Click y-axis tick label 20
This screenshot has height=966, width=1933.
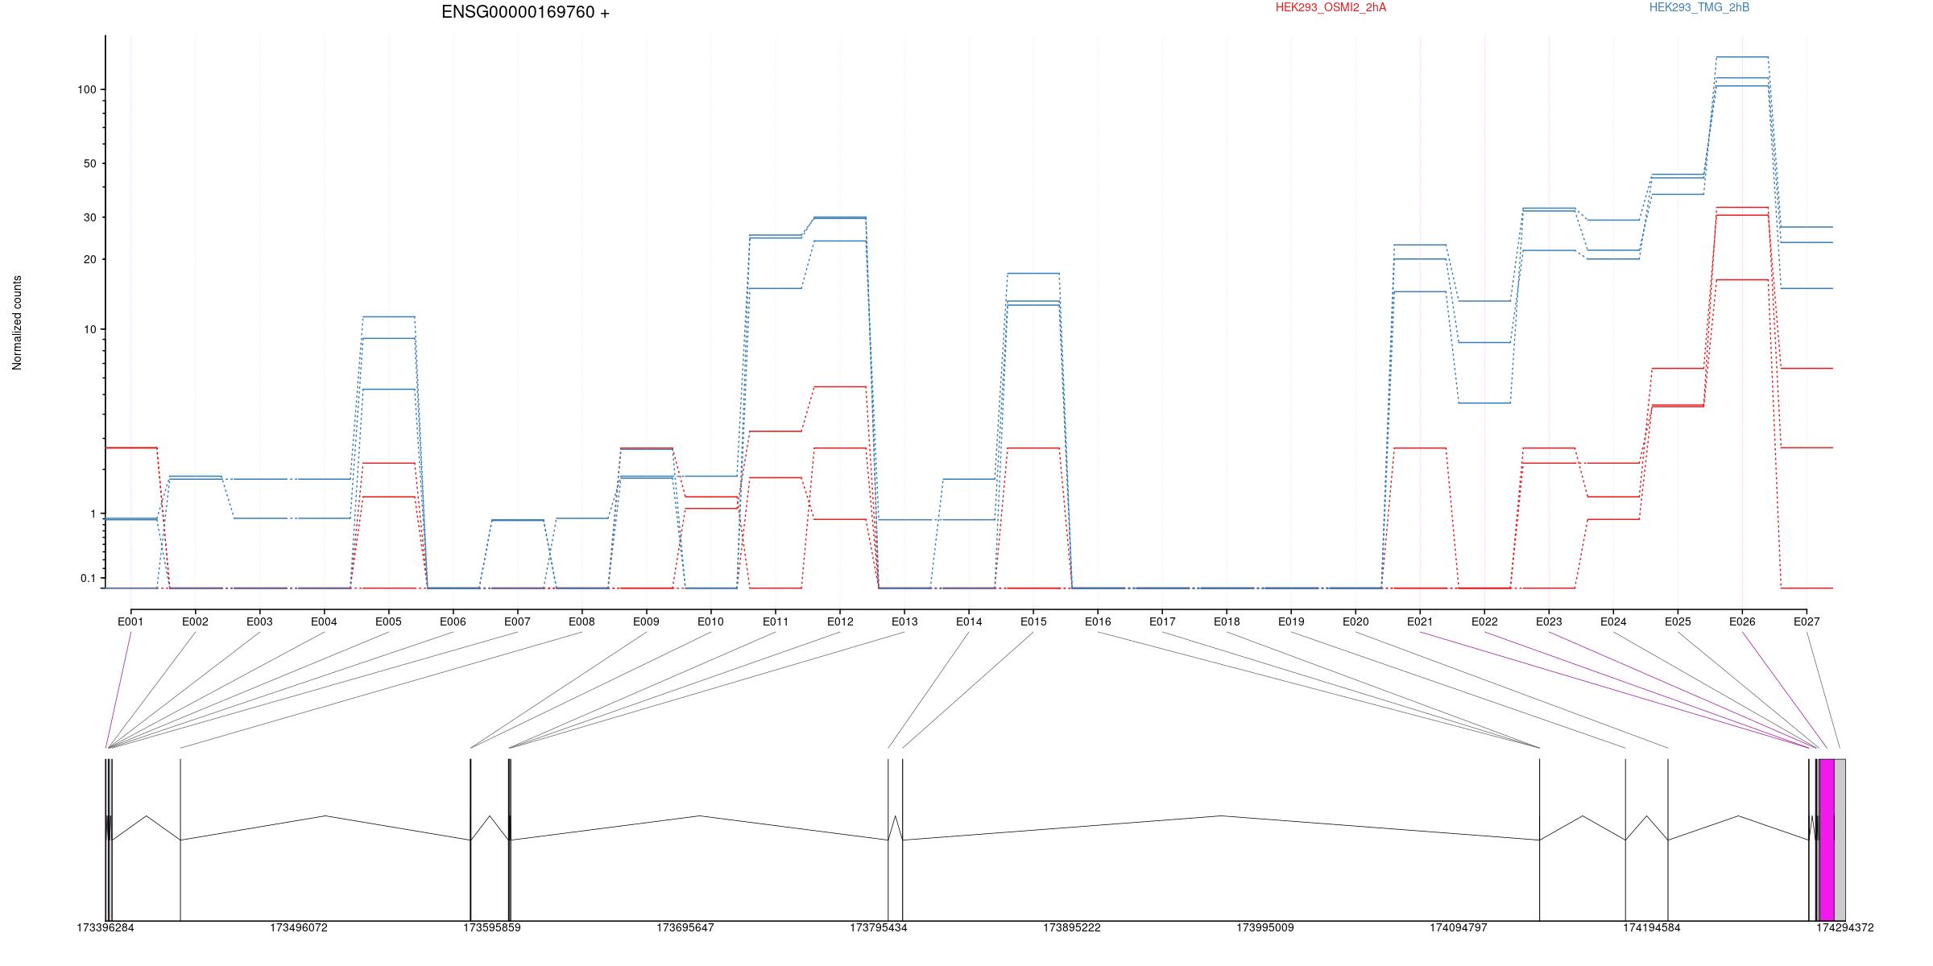tap(89, 259)
